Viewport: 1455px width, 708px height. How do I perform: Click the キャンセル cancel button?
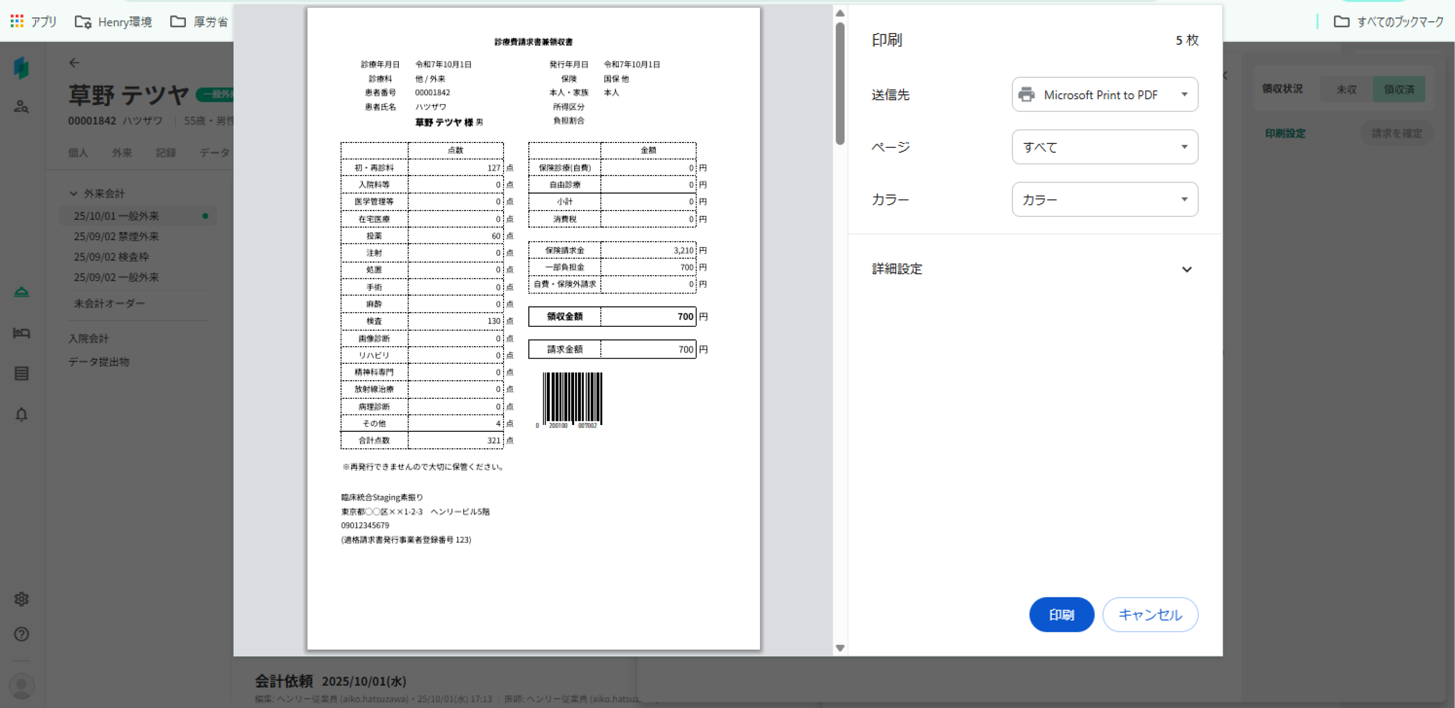(x=1149, y=614)
